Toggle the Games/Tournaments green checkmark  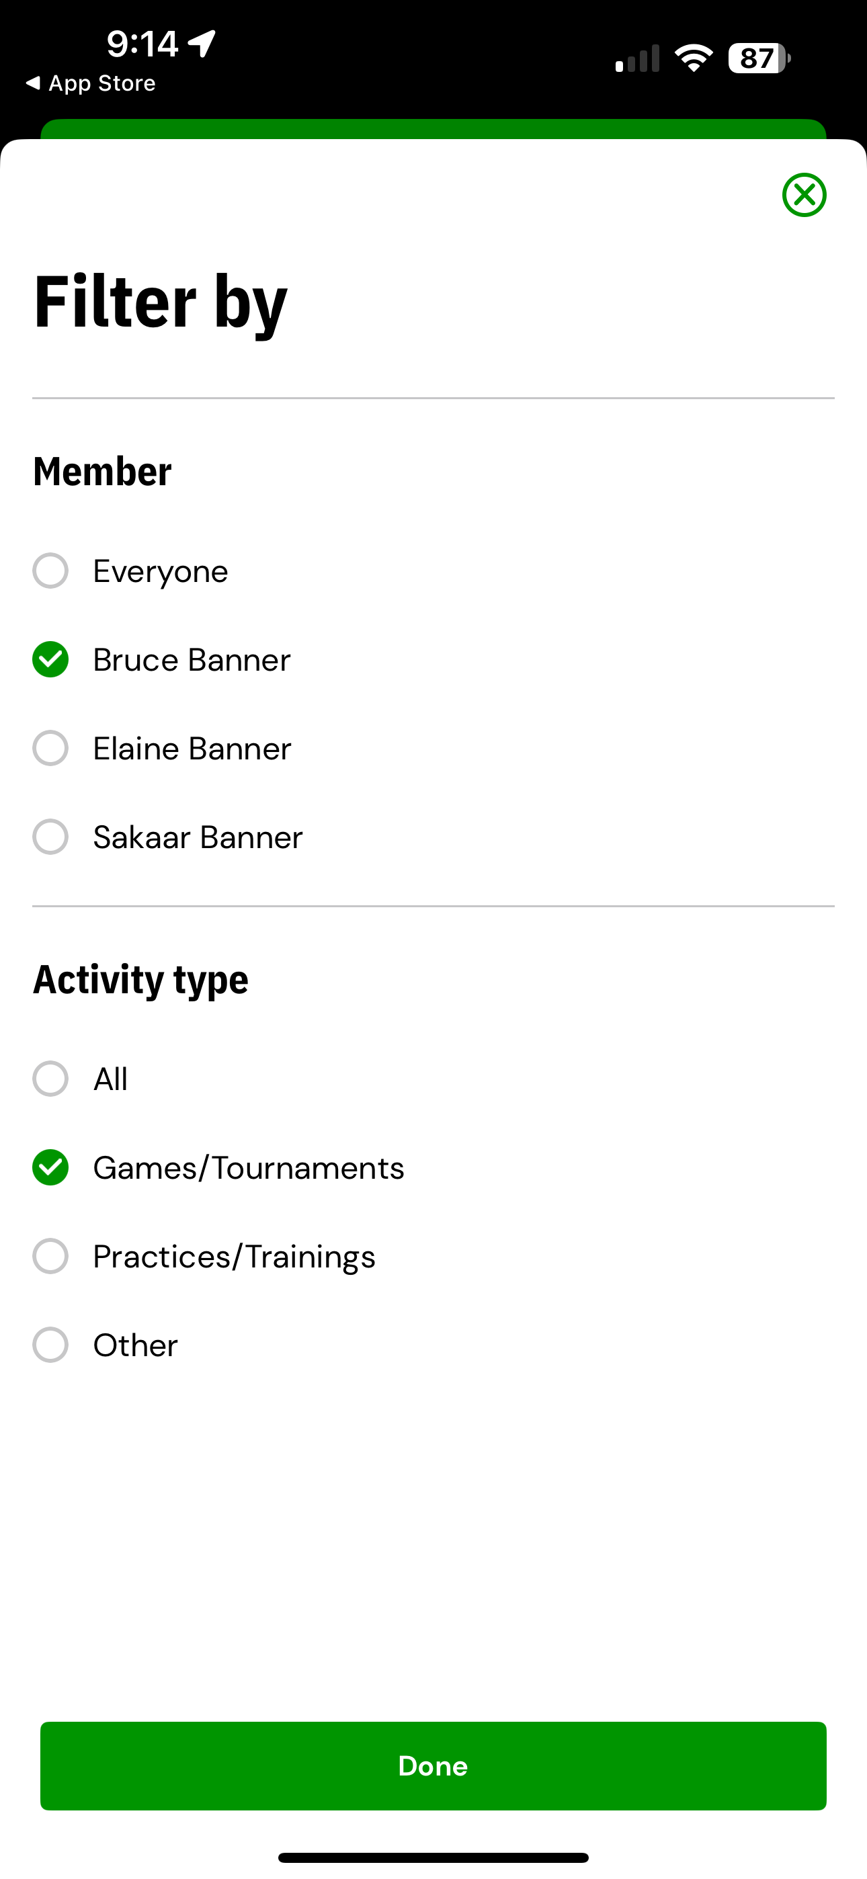50,1168
